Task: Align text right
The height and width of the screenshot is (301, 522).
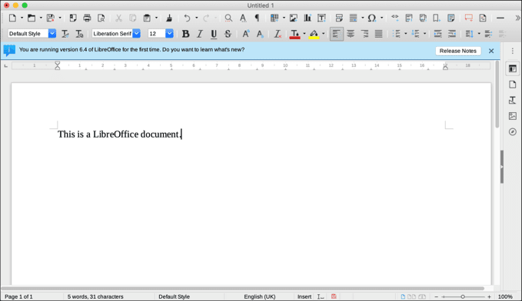Action: pyautogui.click(x=364, y=34)
